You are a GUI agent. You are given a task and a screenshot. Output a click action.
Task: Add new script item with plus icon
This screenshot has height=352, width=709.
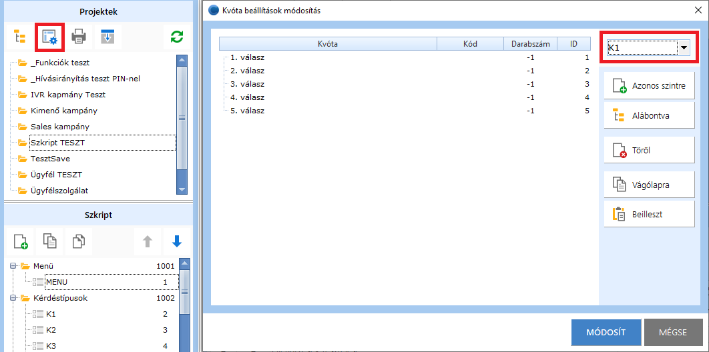pos(21,241)
